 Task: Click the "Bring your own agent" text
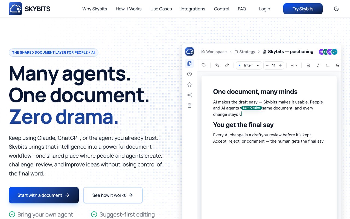(45, 215)
